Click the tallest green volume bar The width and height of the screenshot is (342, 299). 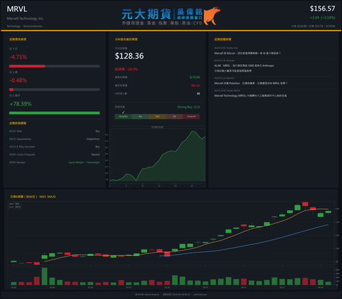point(44,276)
